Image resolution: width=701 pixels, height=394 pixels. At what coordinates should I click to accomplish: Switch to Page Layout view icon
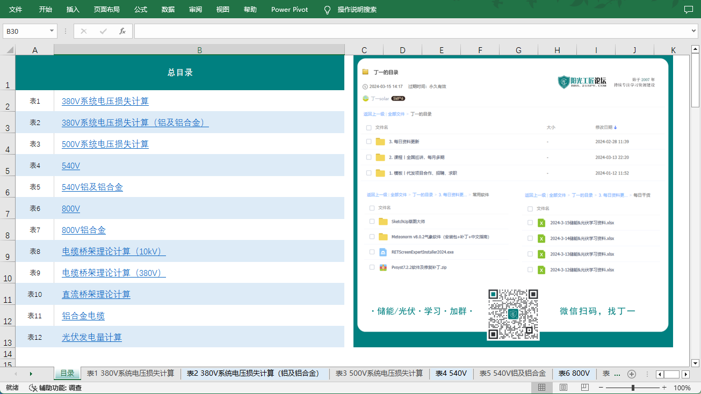coord(563,388)
